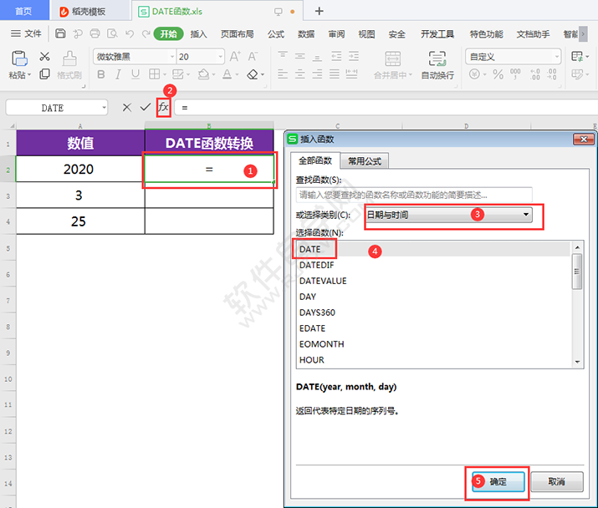Click the Format Painter icon

[69, 58]
